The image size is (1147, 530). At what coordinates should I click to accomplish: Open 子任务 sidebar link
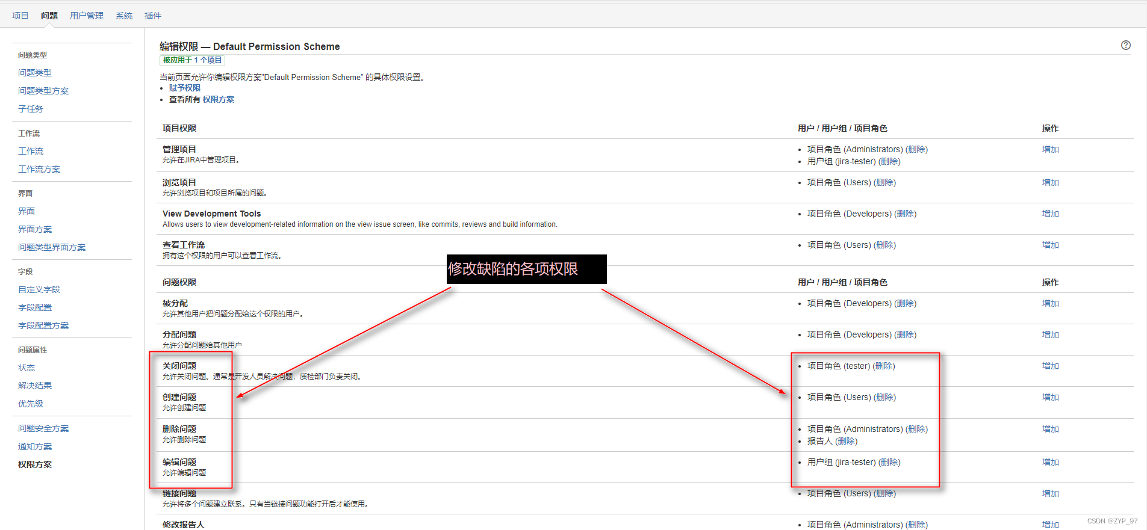point(31,109)
